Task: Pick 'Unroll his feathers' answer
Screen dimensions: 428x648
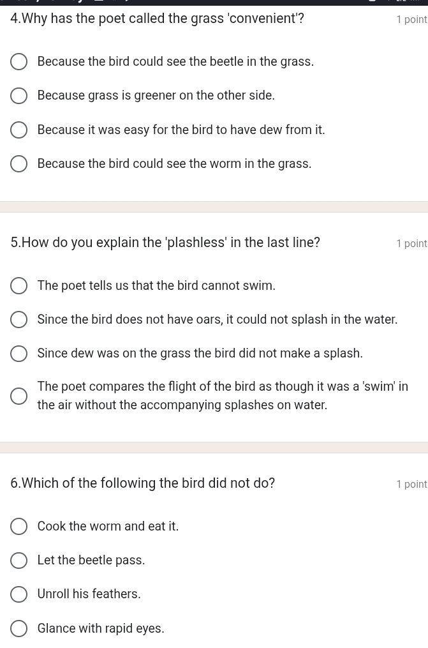Action: (x=19, y=594)
